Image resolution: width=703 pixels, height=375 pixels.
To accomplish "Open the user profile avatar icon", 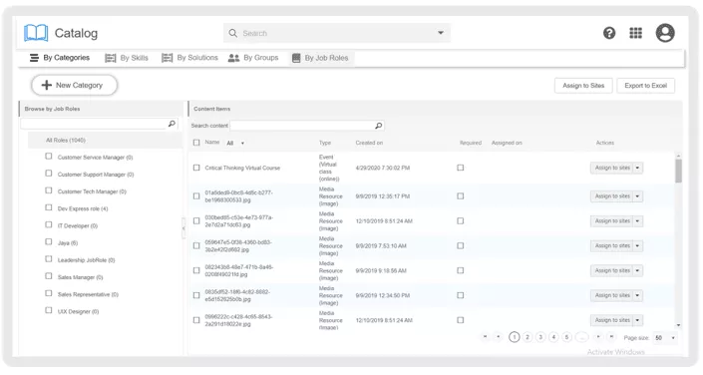I will coord(665,33).
